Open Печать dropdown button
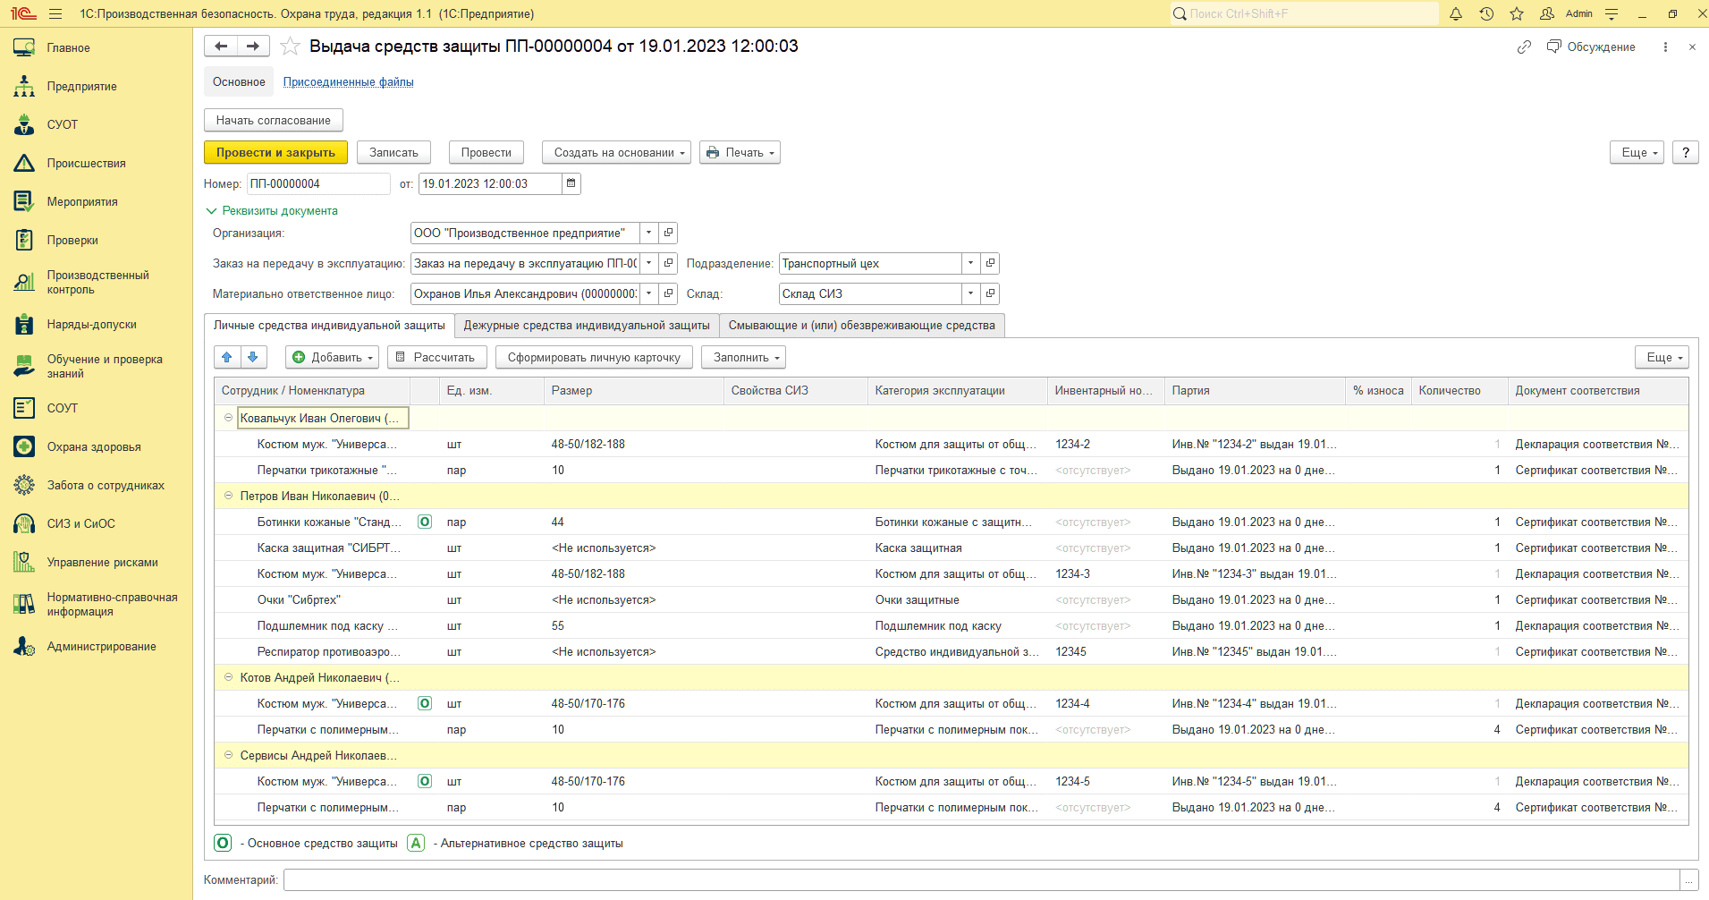Screen dimensions: 1709x900 click(x=740, y=152)
